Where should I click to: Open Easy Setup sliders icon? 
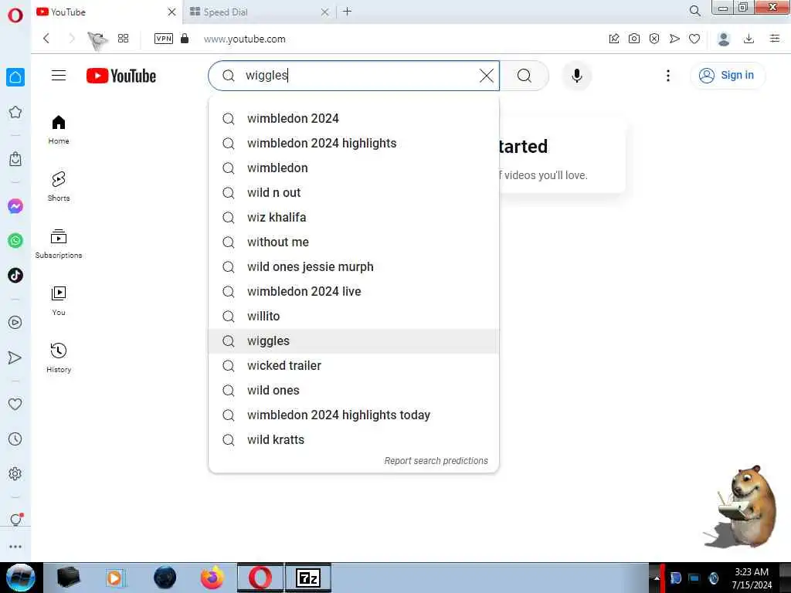pyautogui.click(x=775, y=39)
